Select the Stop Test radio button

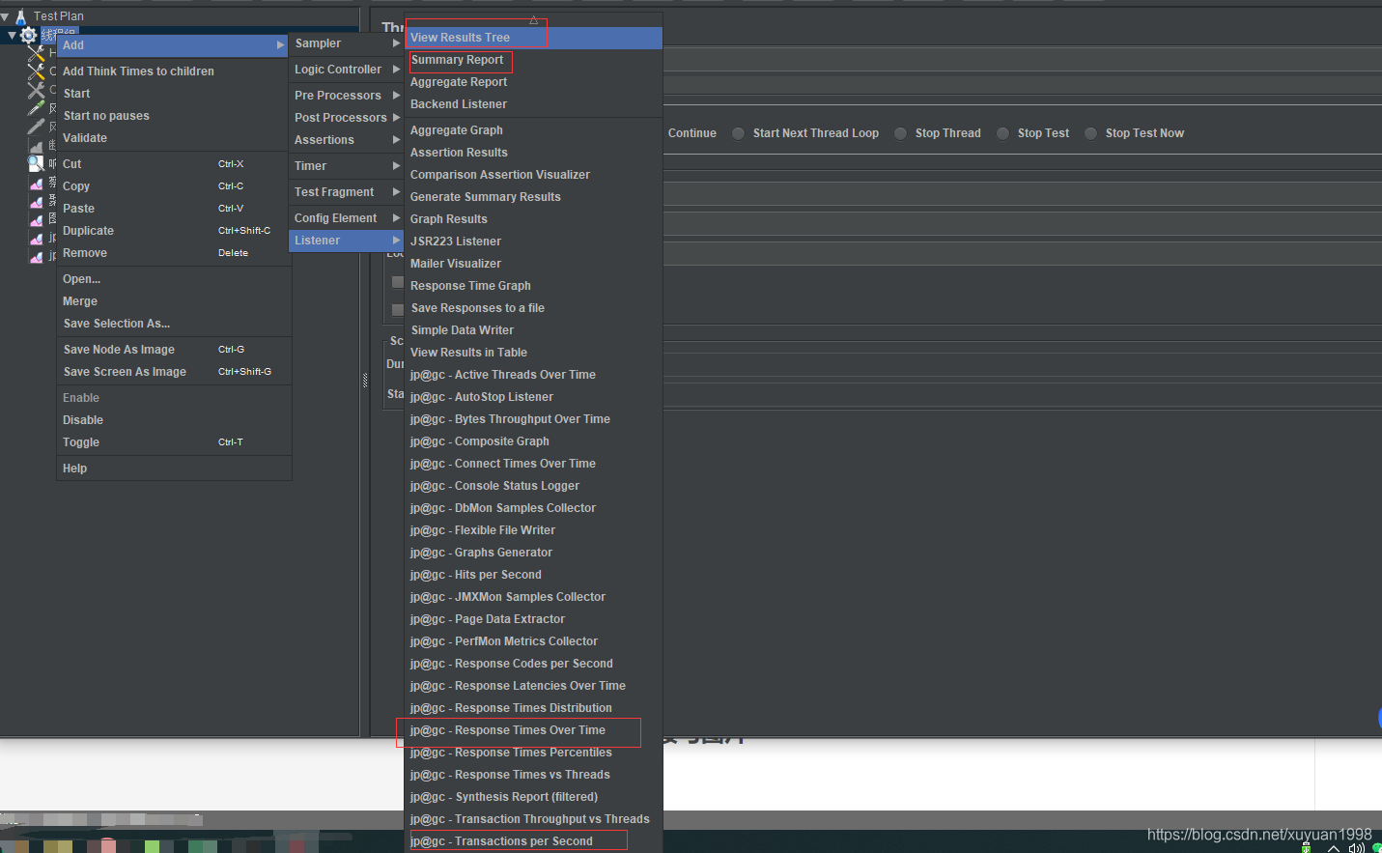pyautogui.click(x=1002, y=133)
